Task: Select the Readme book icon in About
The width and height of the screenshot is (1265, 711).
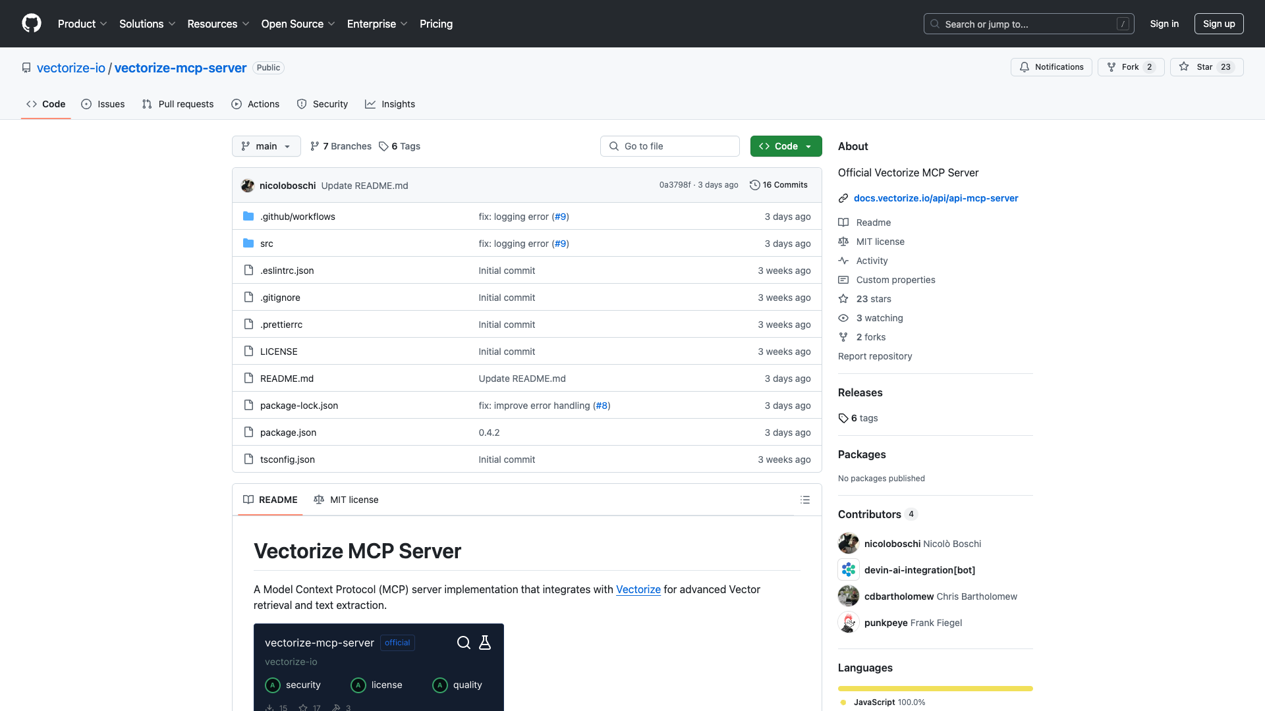Action: coord(844,223)
